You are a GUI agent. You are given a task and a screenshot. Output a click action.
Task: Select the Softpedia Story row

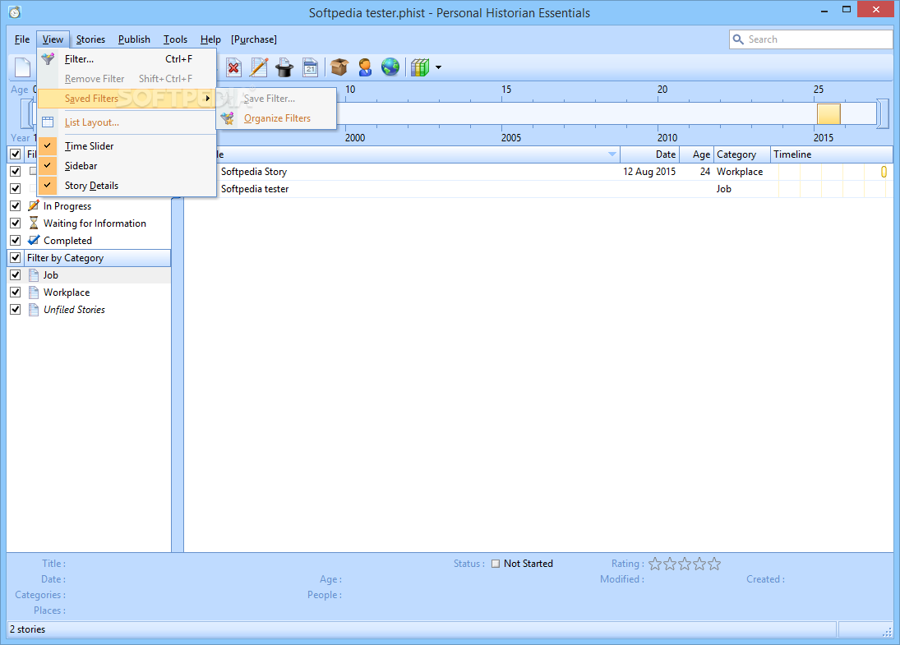coord(538,172)
